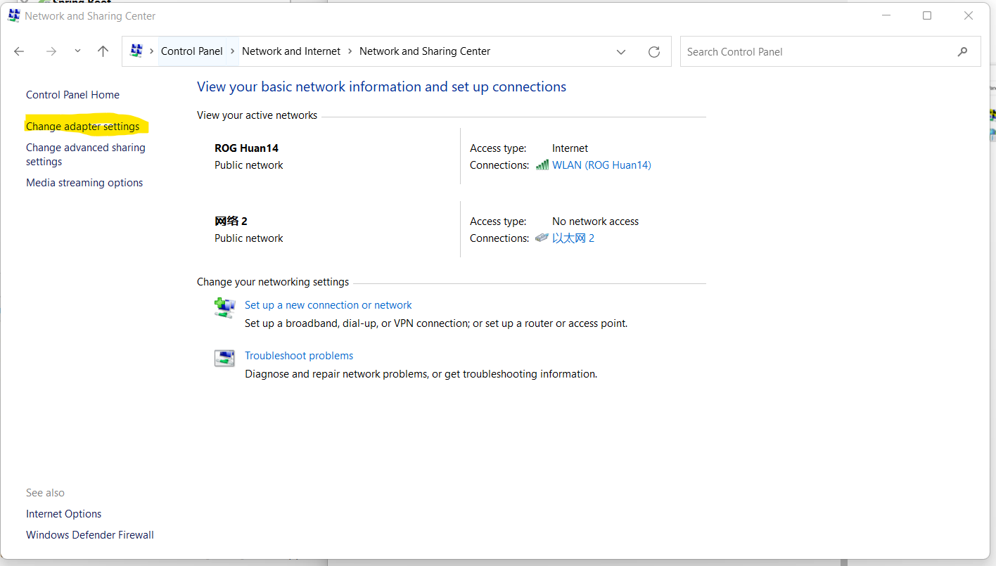
Task: Maximize the Network and Sharing Center window
Action: click(x=927, y=15)
